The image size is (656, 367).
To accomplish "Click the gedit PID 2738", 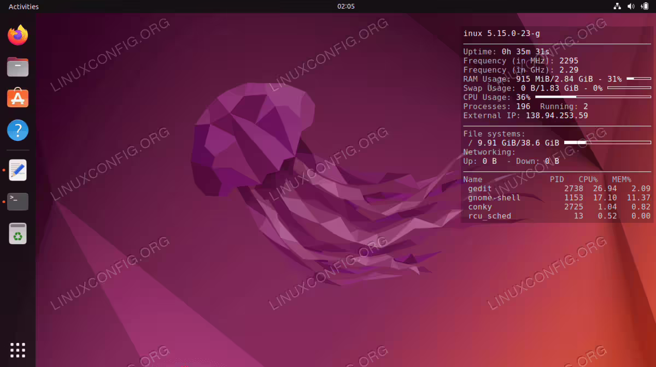I will coord(573,188).
